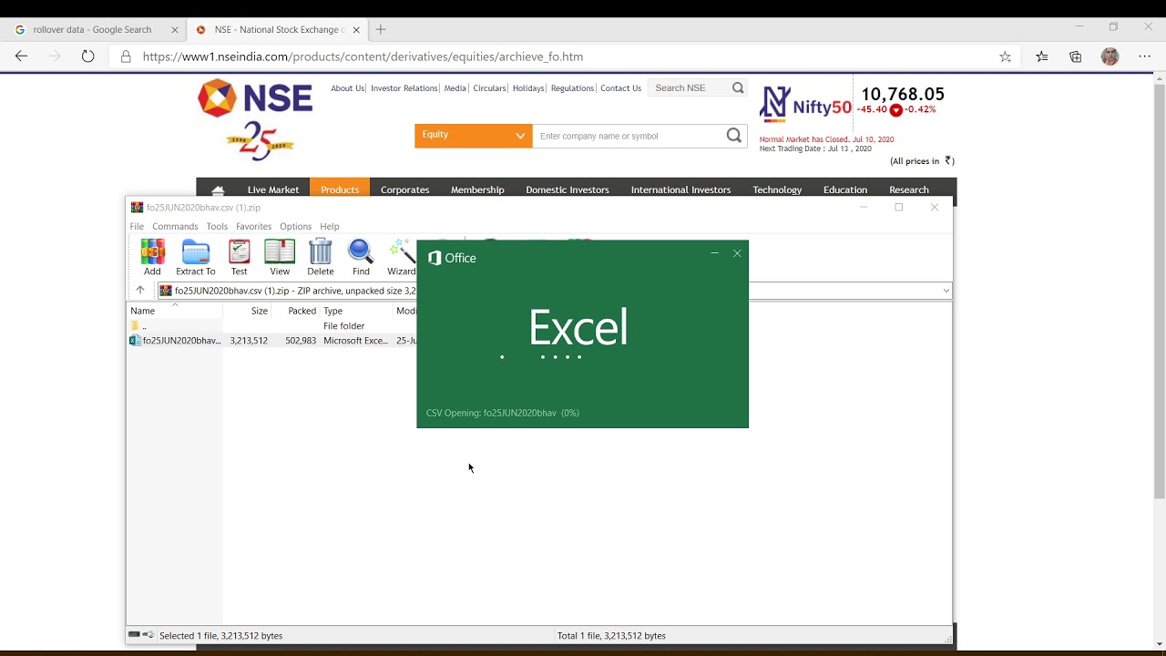
Task: Click the browser profile avatar
Action: click(x=1110, y=56)
